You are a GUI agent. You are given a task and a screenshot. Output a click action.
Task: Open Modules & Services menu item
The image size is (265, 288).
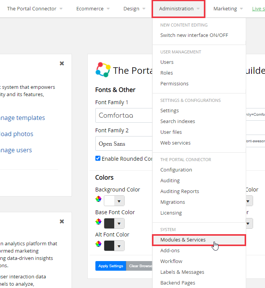pos(199,240)
